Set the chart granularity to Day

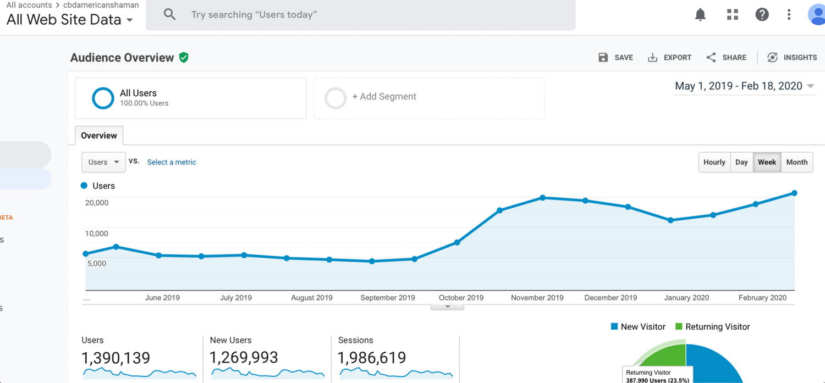click(741, 162)
